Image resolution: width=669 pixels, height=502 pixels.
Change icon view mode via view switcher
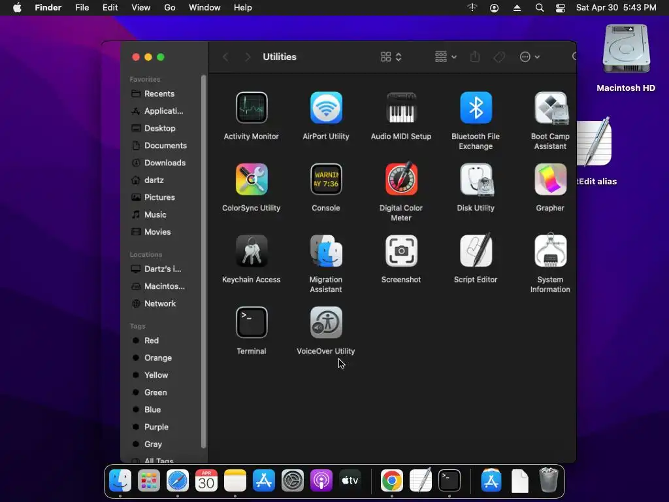[391, 57]
